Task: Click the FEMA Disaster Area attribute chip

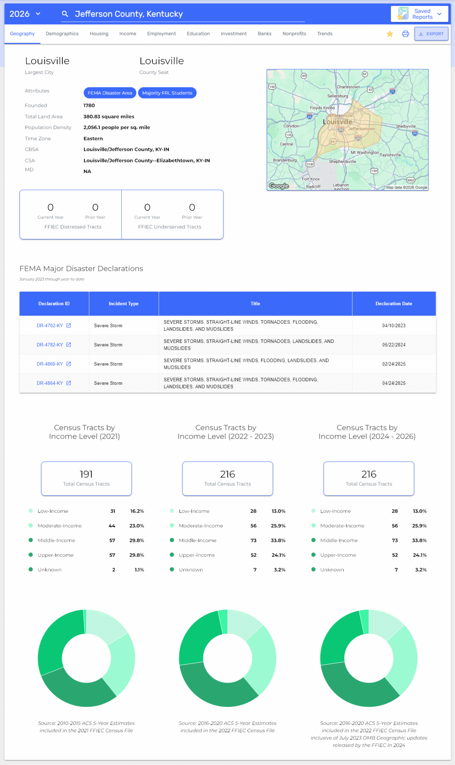Action: tap(110, 93)
